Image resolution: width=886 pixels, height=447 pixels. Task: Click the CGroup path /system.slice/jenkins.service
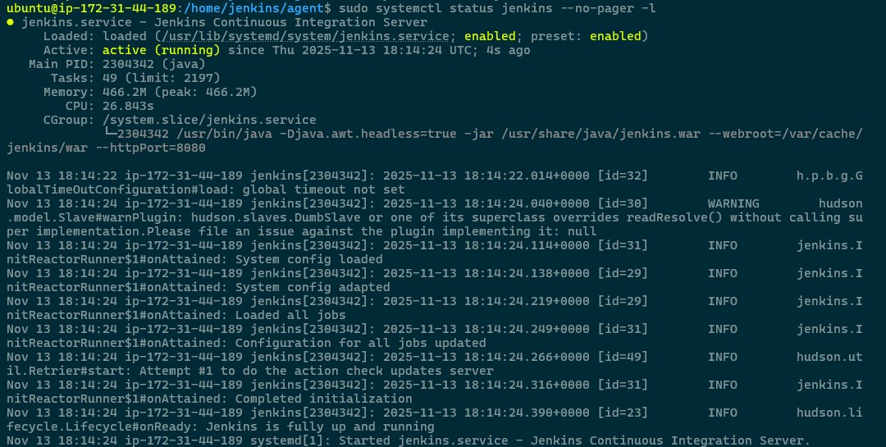(x=209, y=120)
